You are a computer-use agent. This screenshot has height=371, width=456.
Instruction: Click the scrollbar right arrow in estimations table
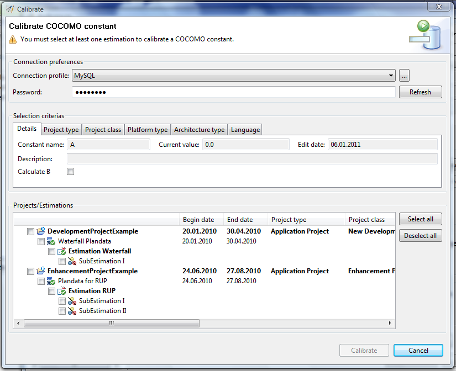390,323
